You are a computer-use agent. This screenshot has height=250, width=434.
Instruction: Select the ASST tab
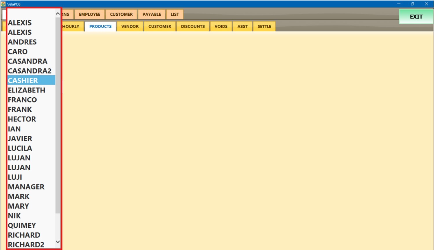tap(242, 26)
